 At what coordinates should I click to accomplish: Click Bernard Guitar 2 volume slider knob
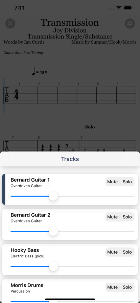(x=53, y=231)
